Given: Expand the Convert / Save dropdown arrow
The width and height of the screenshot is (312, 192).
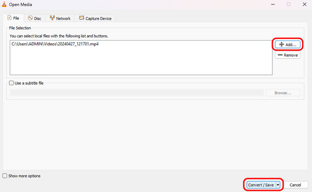Looking at the screenshot, I should (x=278, y=185).
